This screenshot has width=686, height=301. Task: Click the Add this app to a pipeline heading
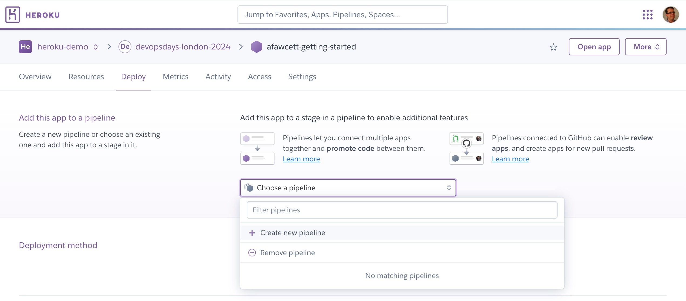[67, 118]
